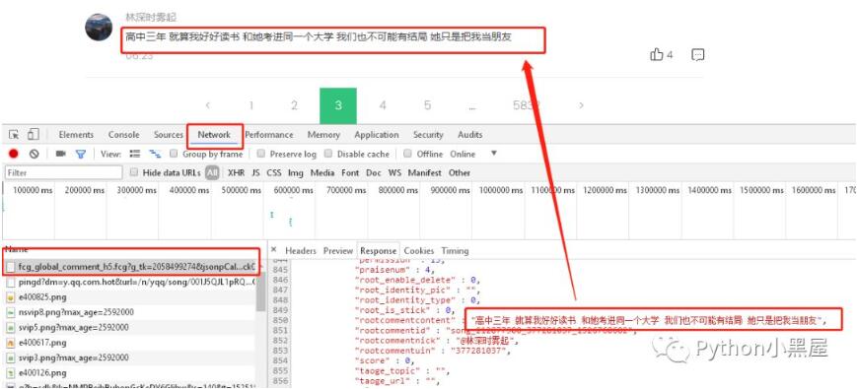
Task: Filter requests by Doc
Action: (374, 173)
